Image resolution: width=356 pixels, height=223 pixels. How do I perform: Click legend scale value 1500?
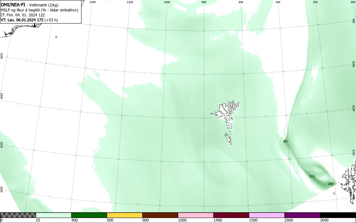pyautogui.click(x=253, y=220)
